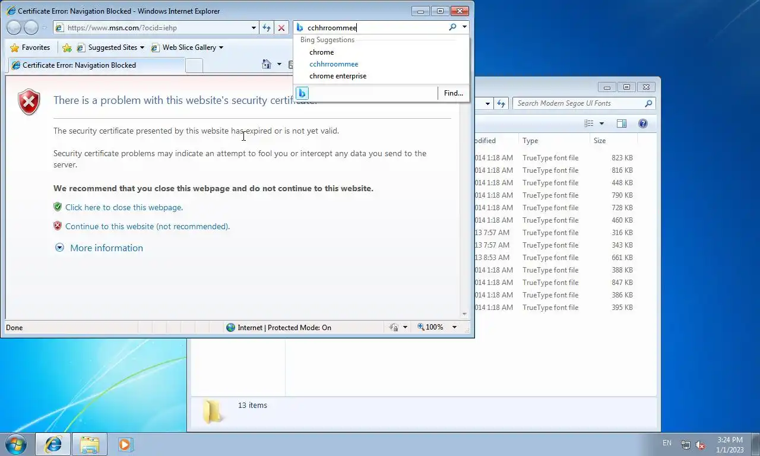
Task: Click the magnifier search button in IE
Action: click(452, 27)
